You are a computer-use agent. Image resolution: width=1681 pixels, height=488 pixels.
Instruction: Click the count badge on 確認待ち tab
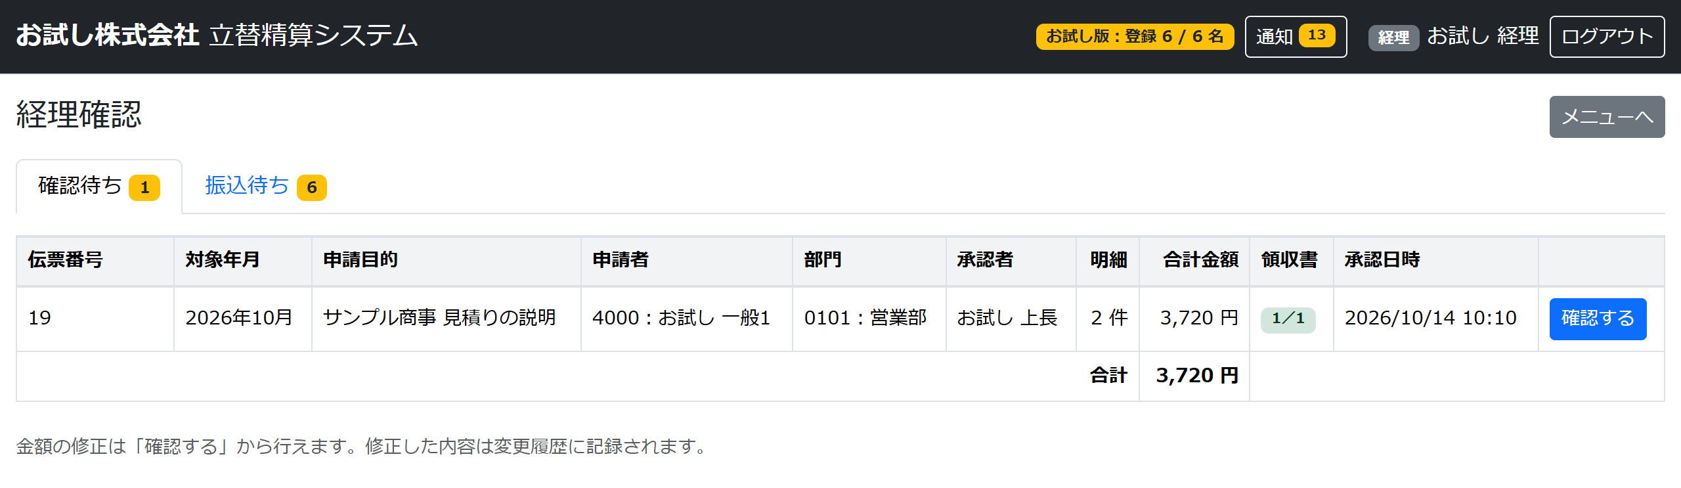tap(144, 188)
